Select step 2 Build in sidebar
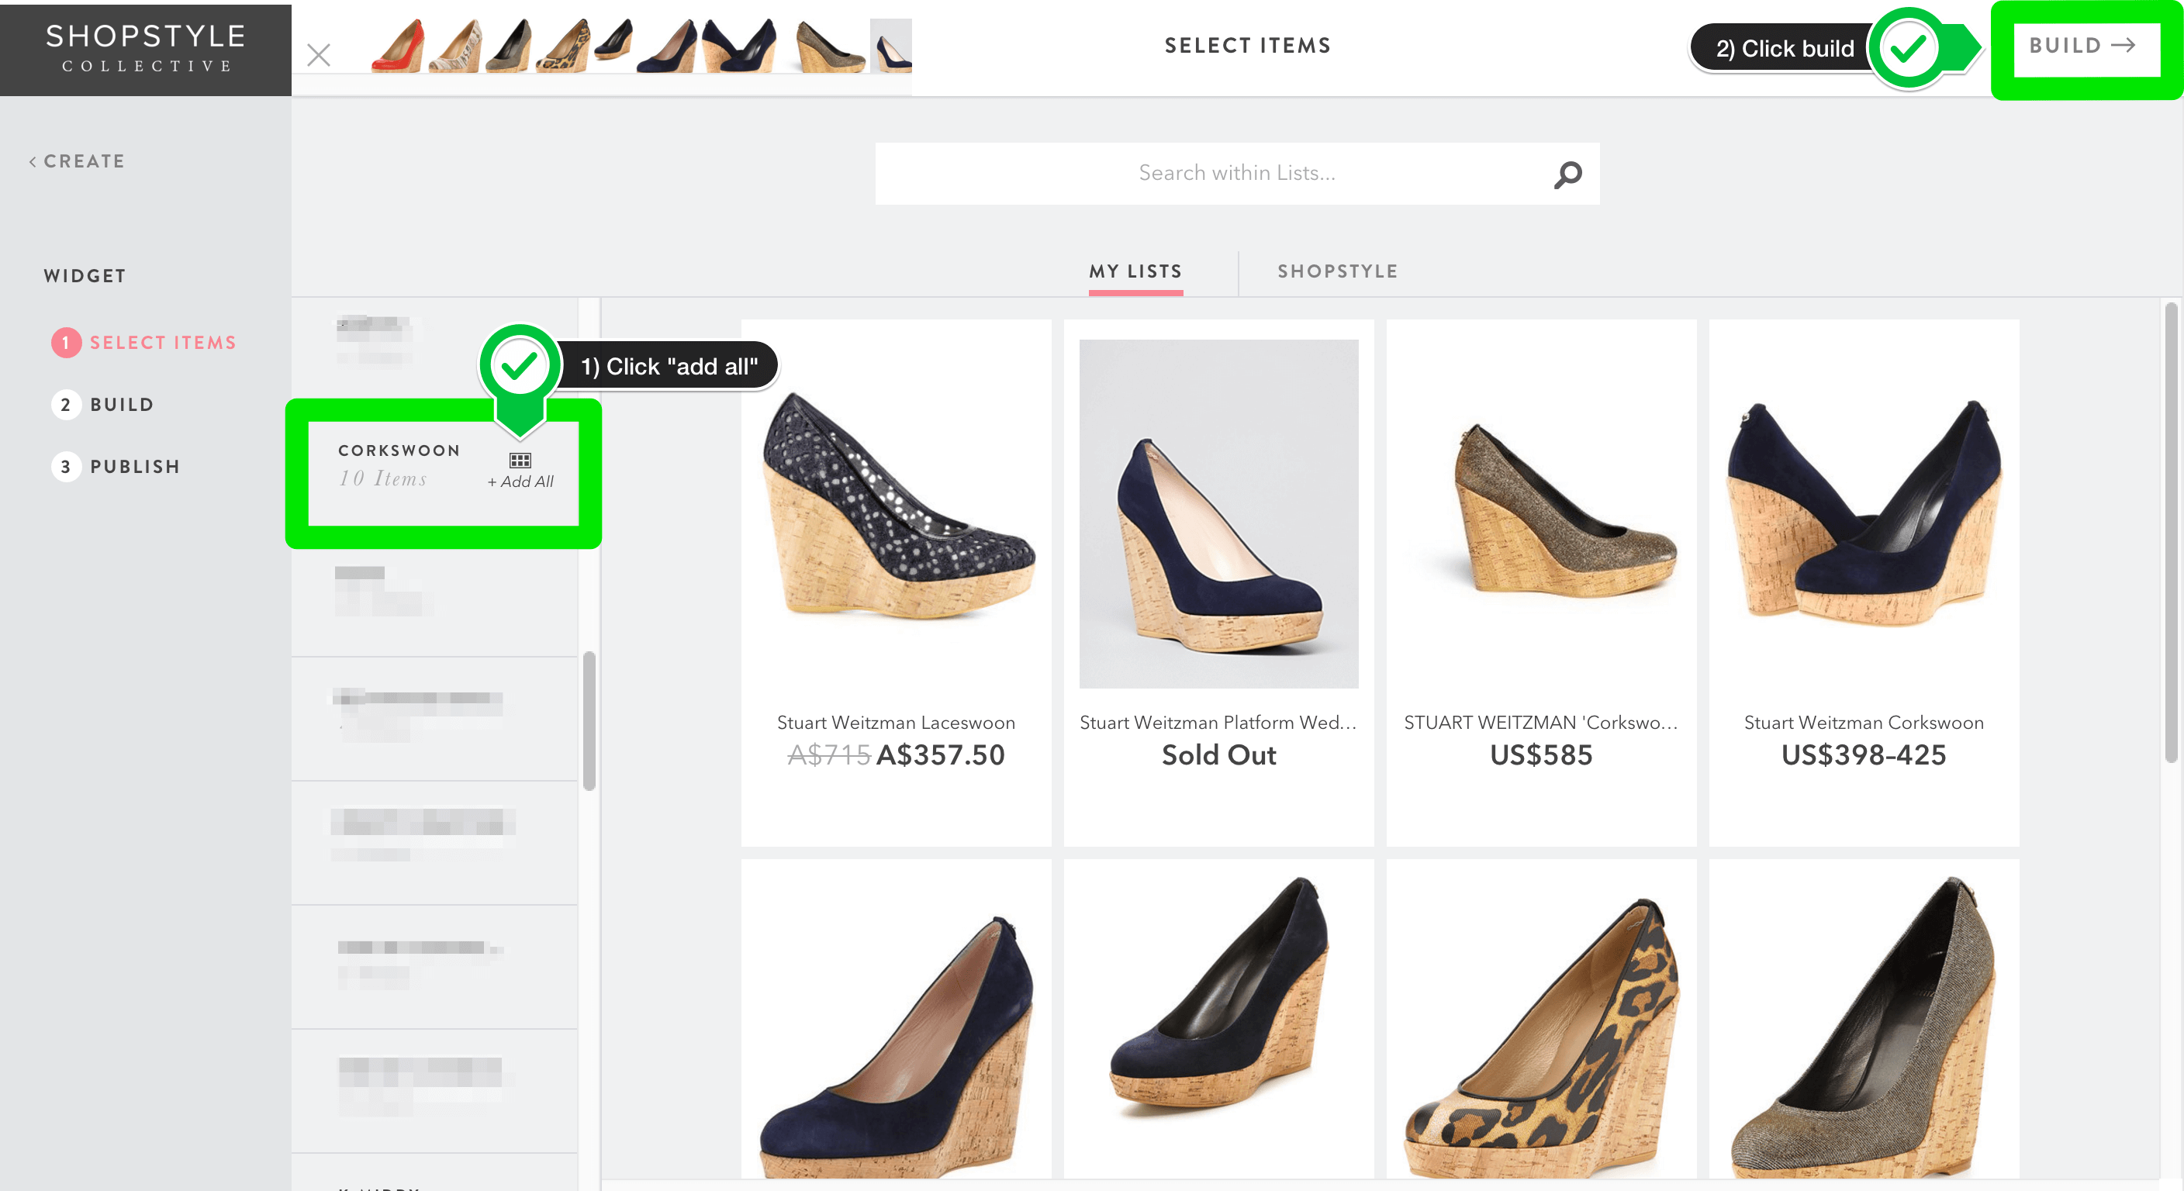This screenshot has width=2184, height=1191. (x=103, y=404)
